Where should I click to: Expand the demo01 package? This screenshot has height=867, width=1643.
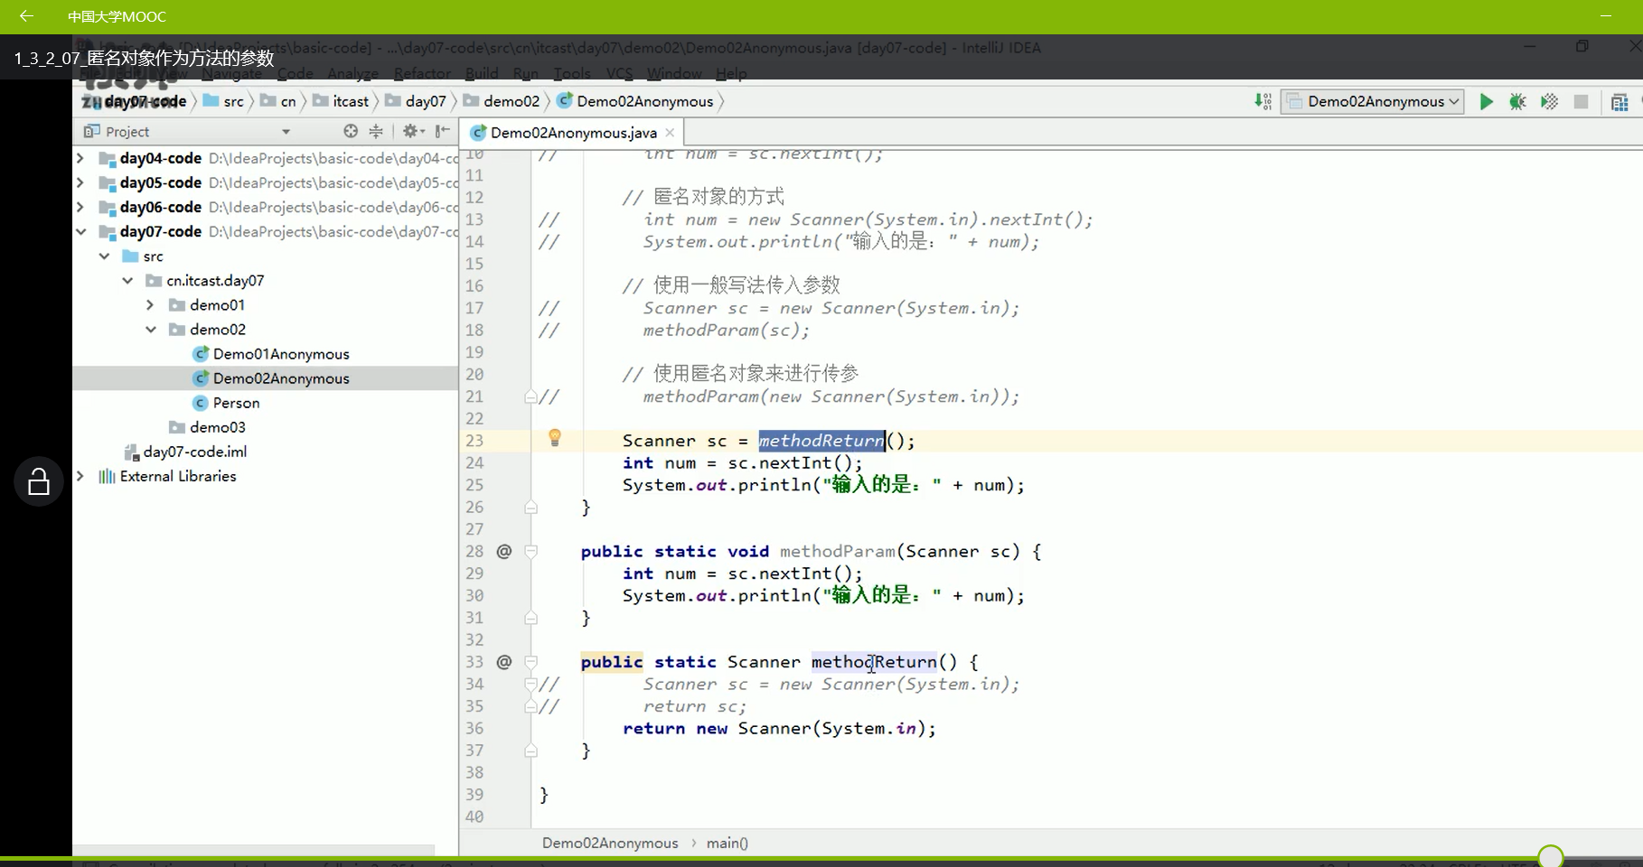pos(150,305)
